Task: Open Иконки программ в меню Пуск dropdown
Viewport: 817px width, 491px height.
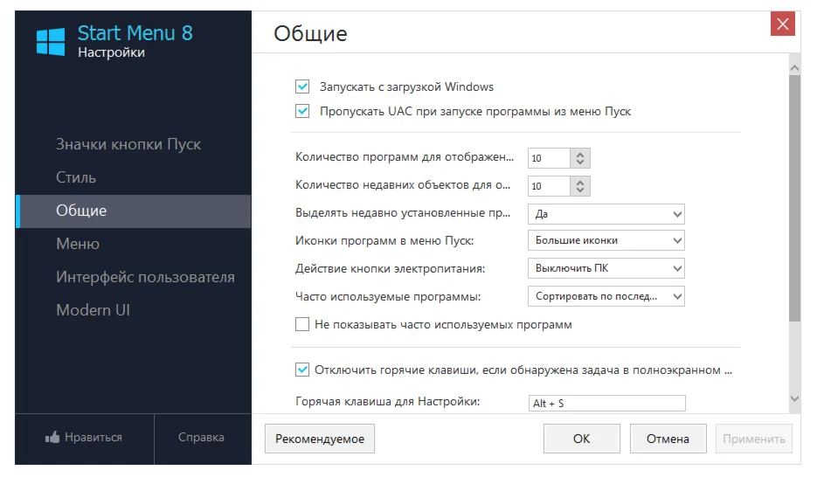Action: click(606, 240)
